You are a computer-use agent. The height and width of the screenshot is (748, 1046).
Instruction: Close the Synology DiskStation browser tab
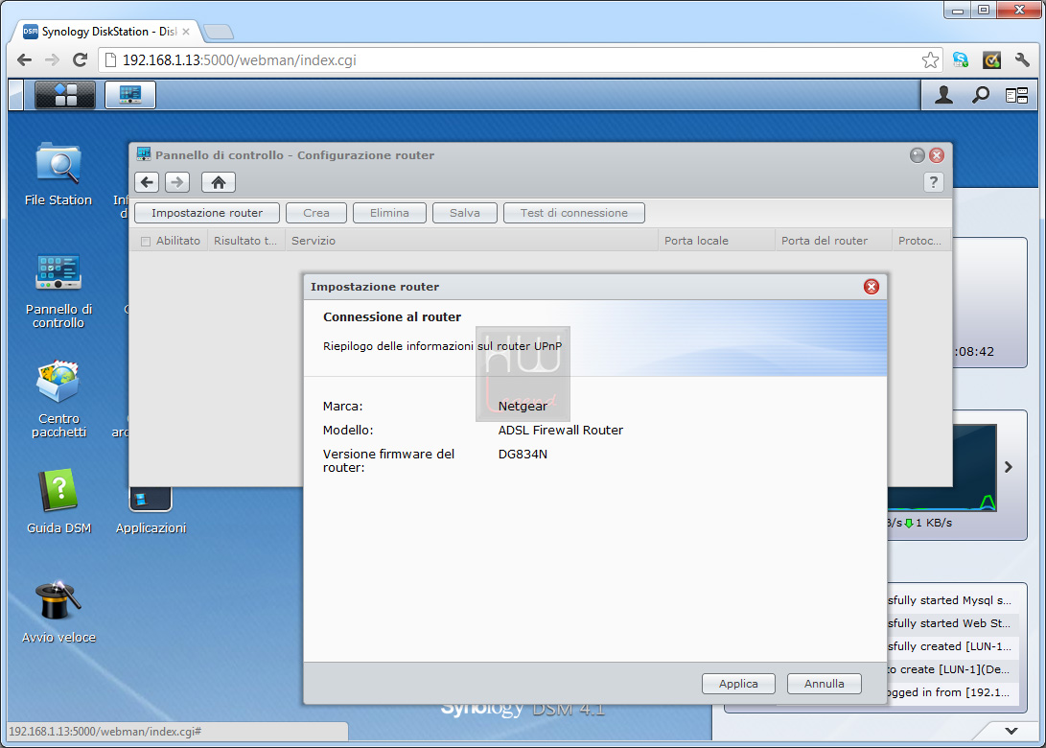186,32
